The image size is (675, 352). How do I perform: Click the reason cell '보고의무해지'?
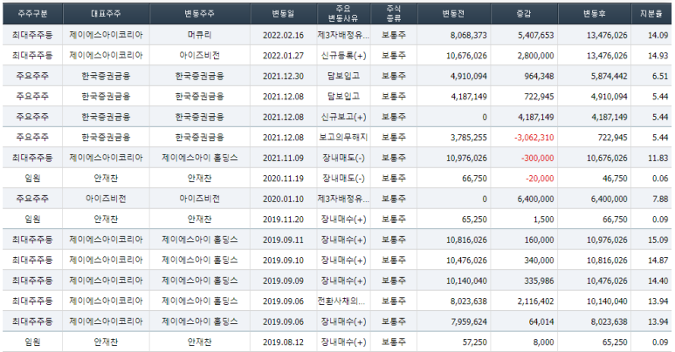click(x=343, y=138)
